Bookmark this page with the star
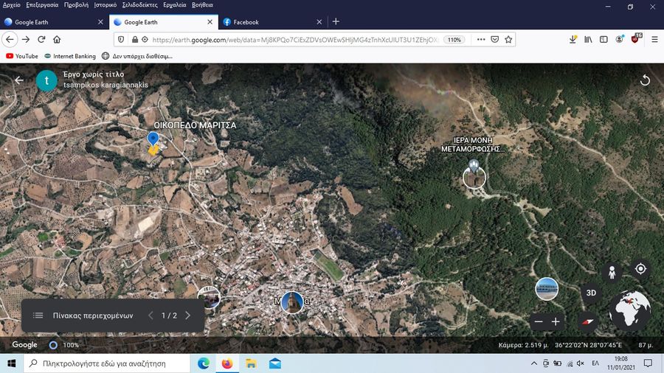664x373 pixels. tap(508, 39)
